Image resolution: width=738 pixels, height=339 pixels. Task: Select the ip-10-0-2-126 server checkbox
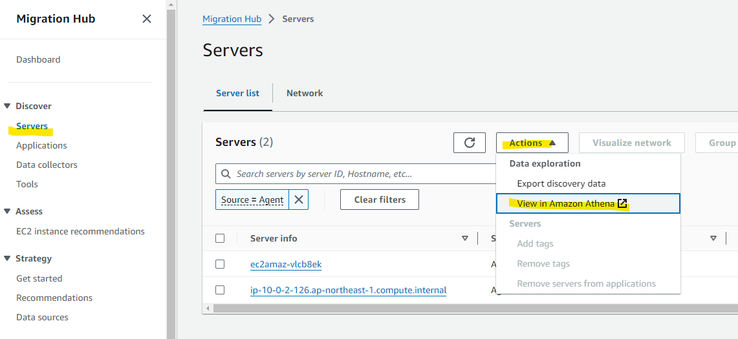[x=220, y=290]
